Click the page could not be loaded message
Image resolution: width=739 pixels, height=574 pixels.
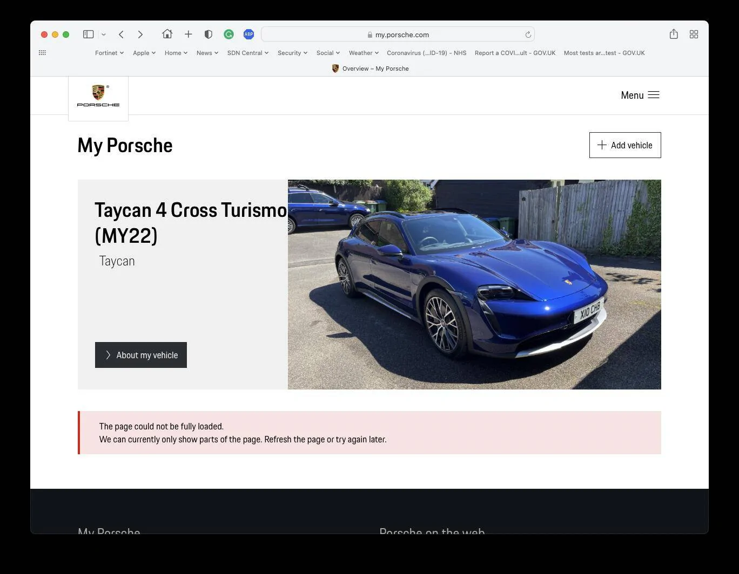point(369,433)
